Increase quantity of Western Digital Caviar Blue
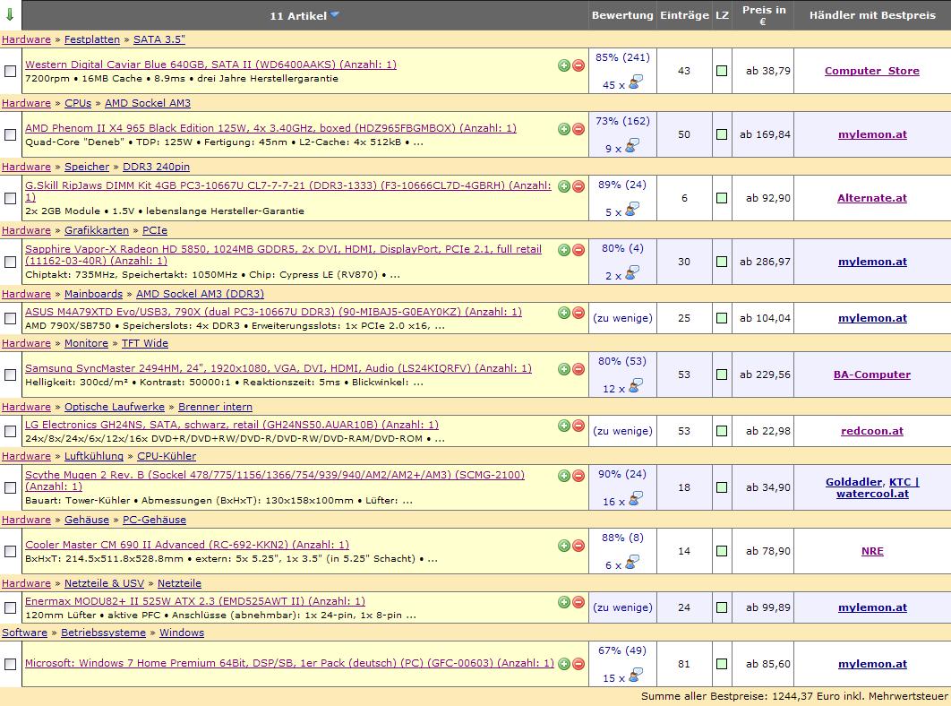The width and height of the screenshot is (951, 706). tap(564, 65)
